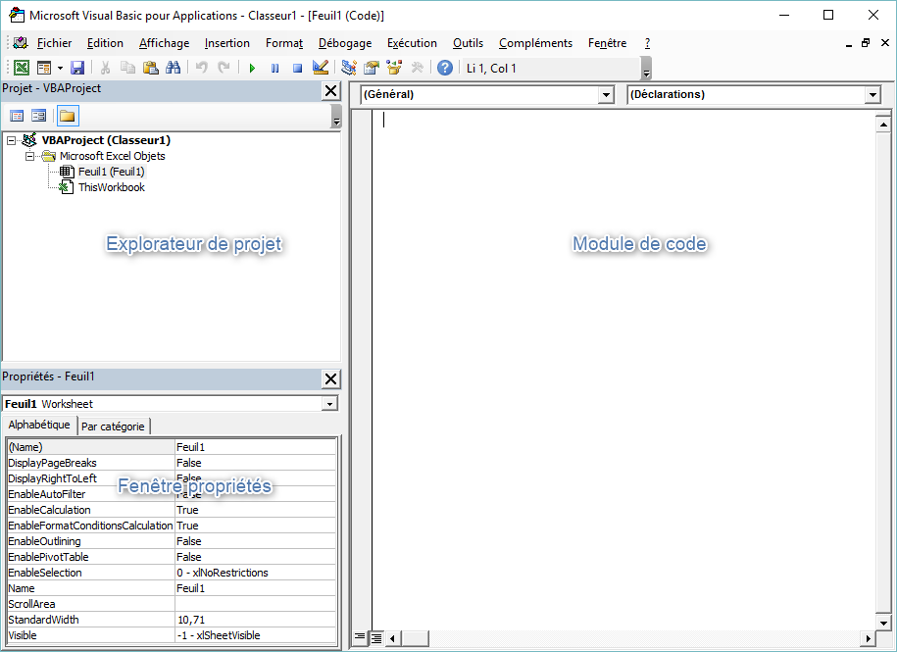Toggle Design Mode from the toolbar
Viewport: 897px width, 652px height.
[319, 67]
